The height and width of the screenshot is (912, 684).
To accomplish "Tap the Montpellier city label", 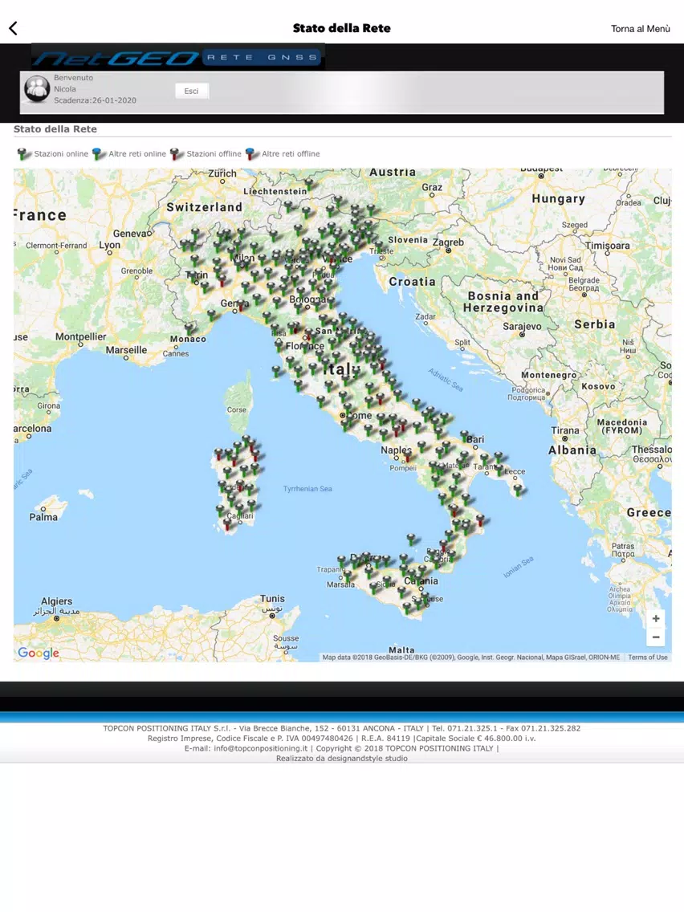I will [x=81, y=336].
